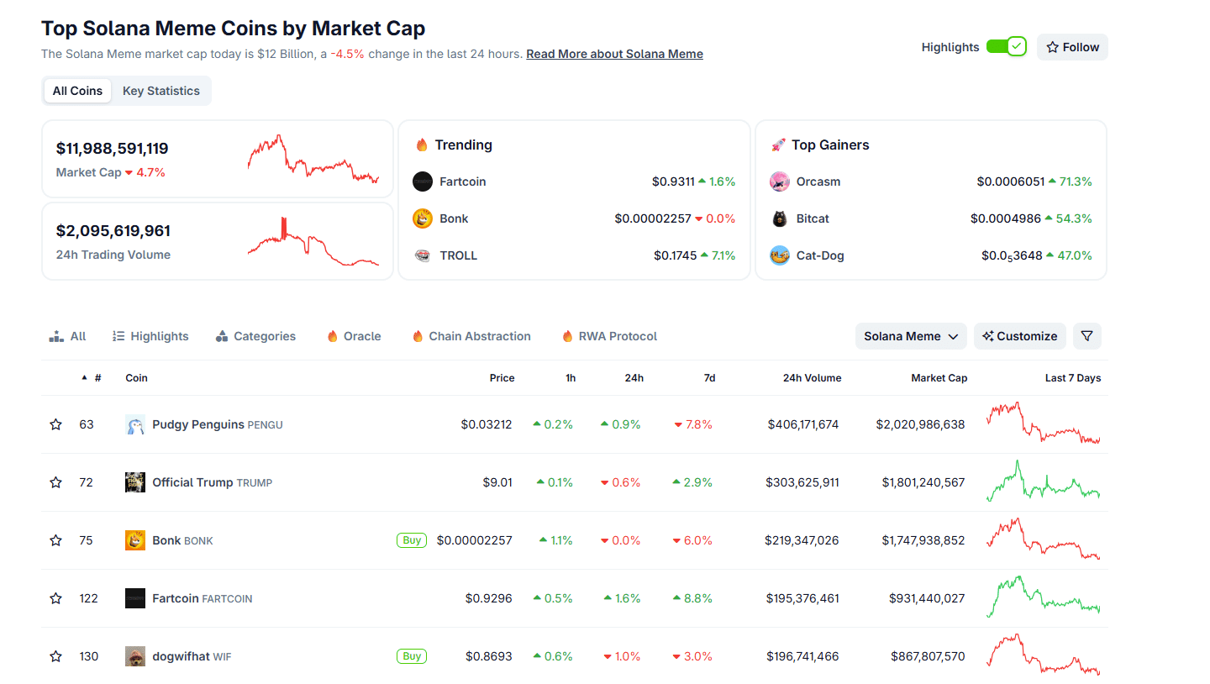
Task: Switch to the Key Statistics tab
Action: 160,90
